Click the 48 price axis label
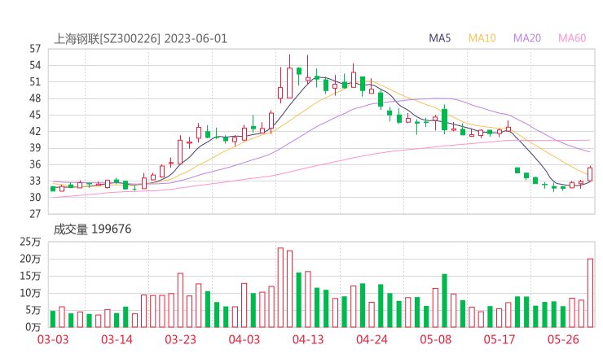Screen dimensions: 603x358 click(35, 98)
